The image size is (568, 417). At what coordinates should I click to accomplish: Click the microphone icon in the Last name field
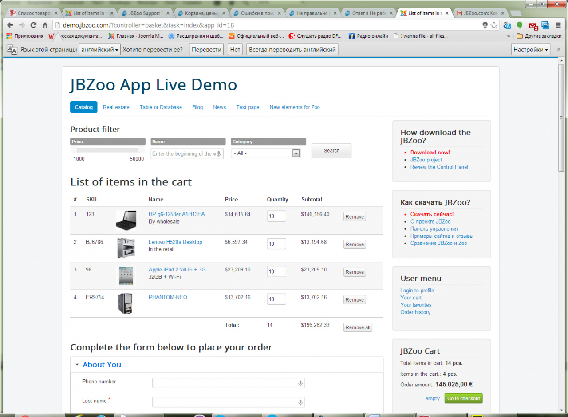[300, 402]
